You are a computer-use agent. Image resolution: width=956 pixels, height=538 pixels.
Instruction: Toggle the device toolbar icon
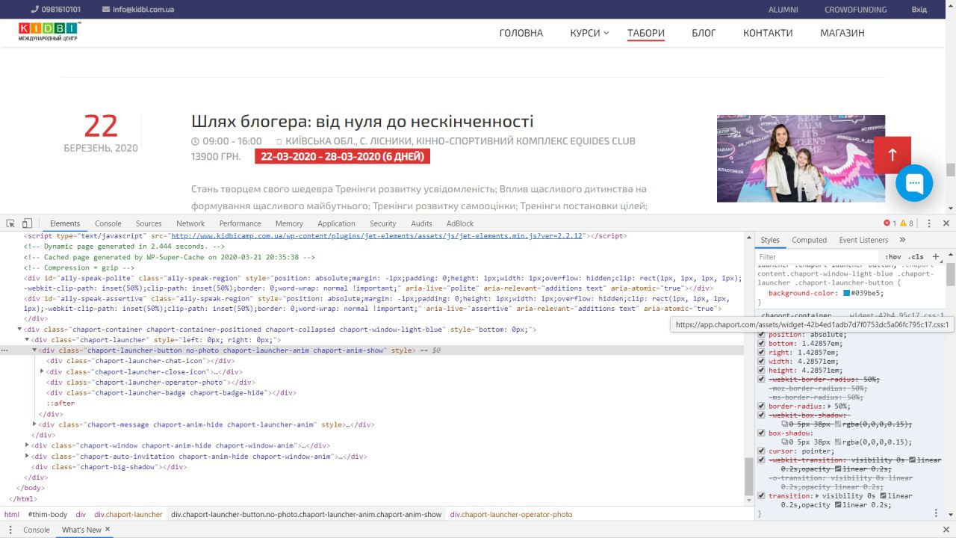click(x=27, y=223)
